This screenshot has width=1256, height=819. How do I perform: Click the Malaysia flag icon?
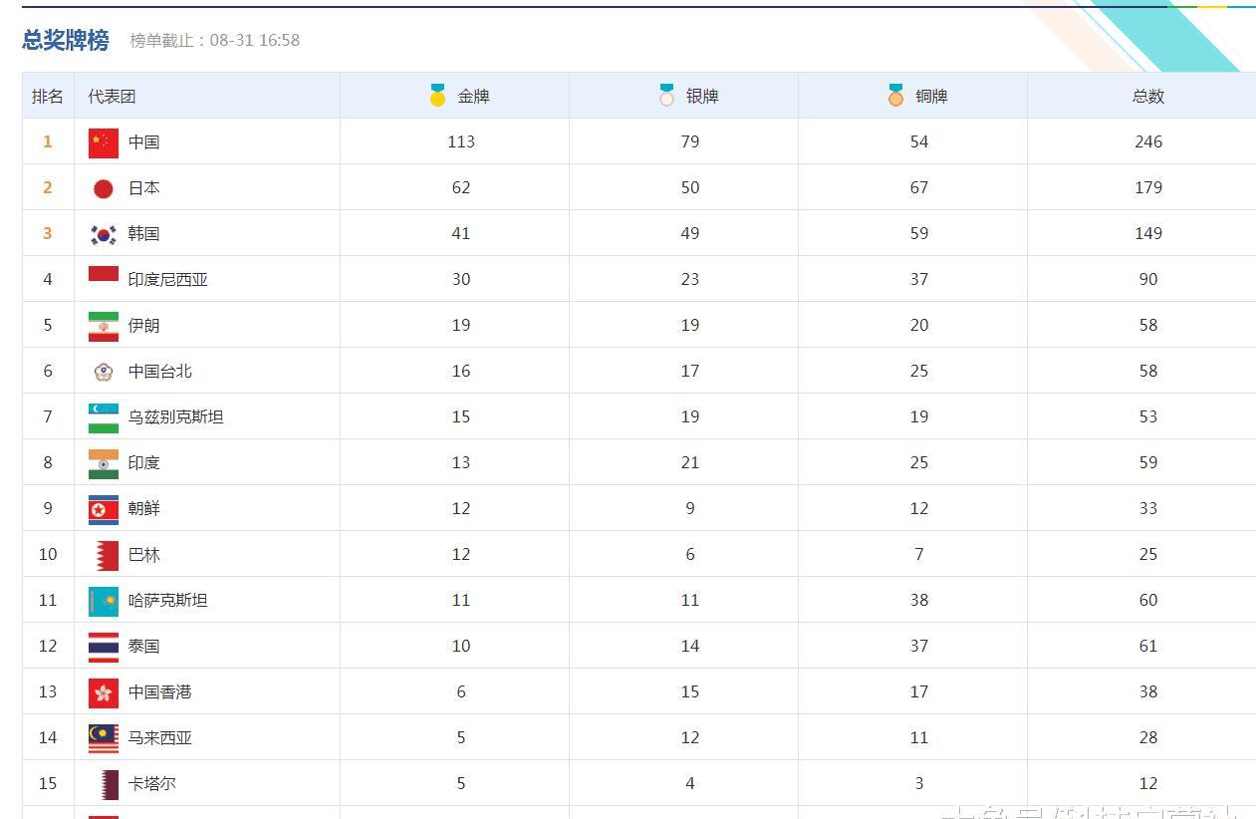[x=103, y=738]
